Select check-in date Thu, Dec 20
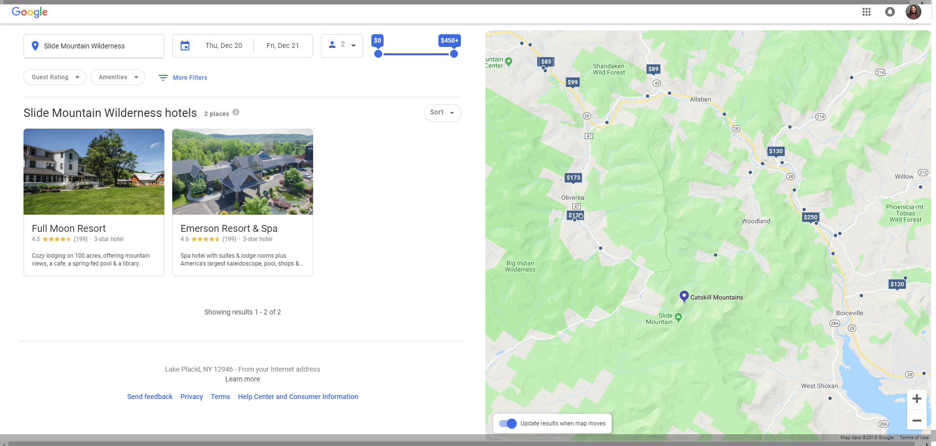 click(x=224, y=45)
